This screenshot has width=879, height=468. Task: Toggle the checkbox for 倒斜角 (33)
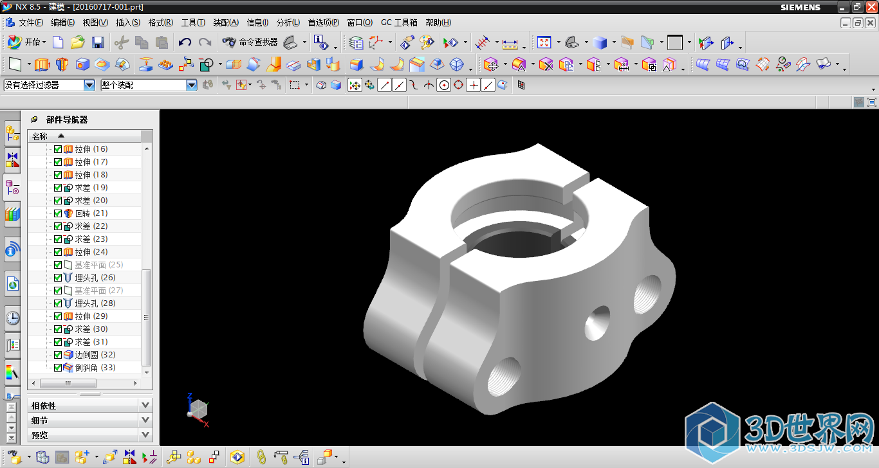(x=58, y=368)
